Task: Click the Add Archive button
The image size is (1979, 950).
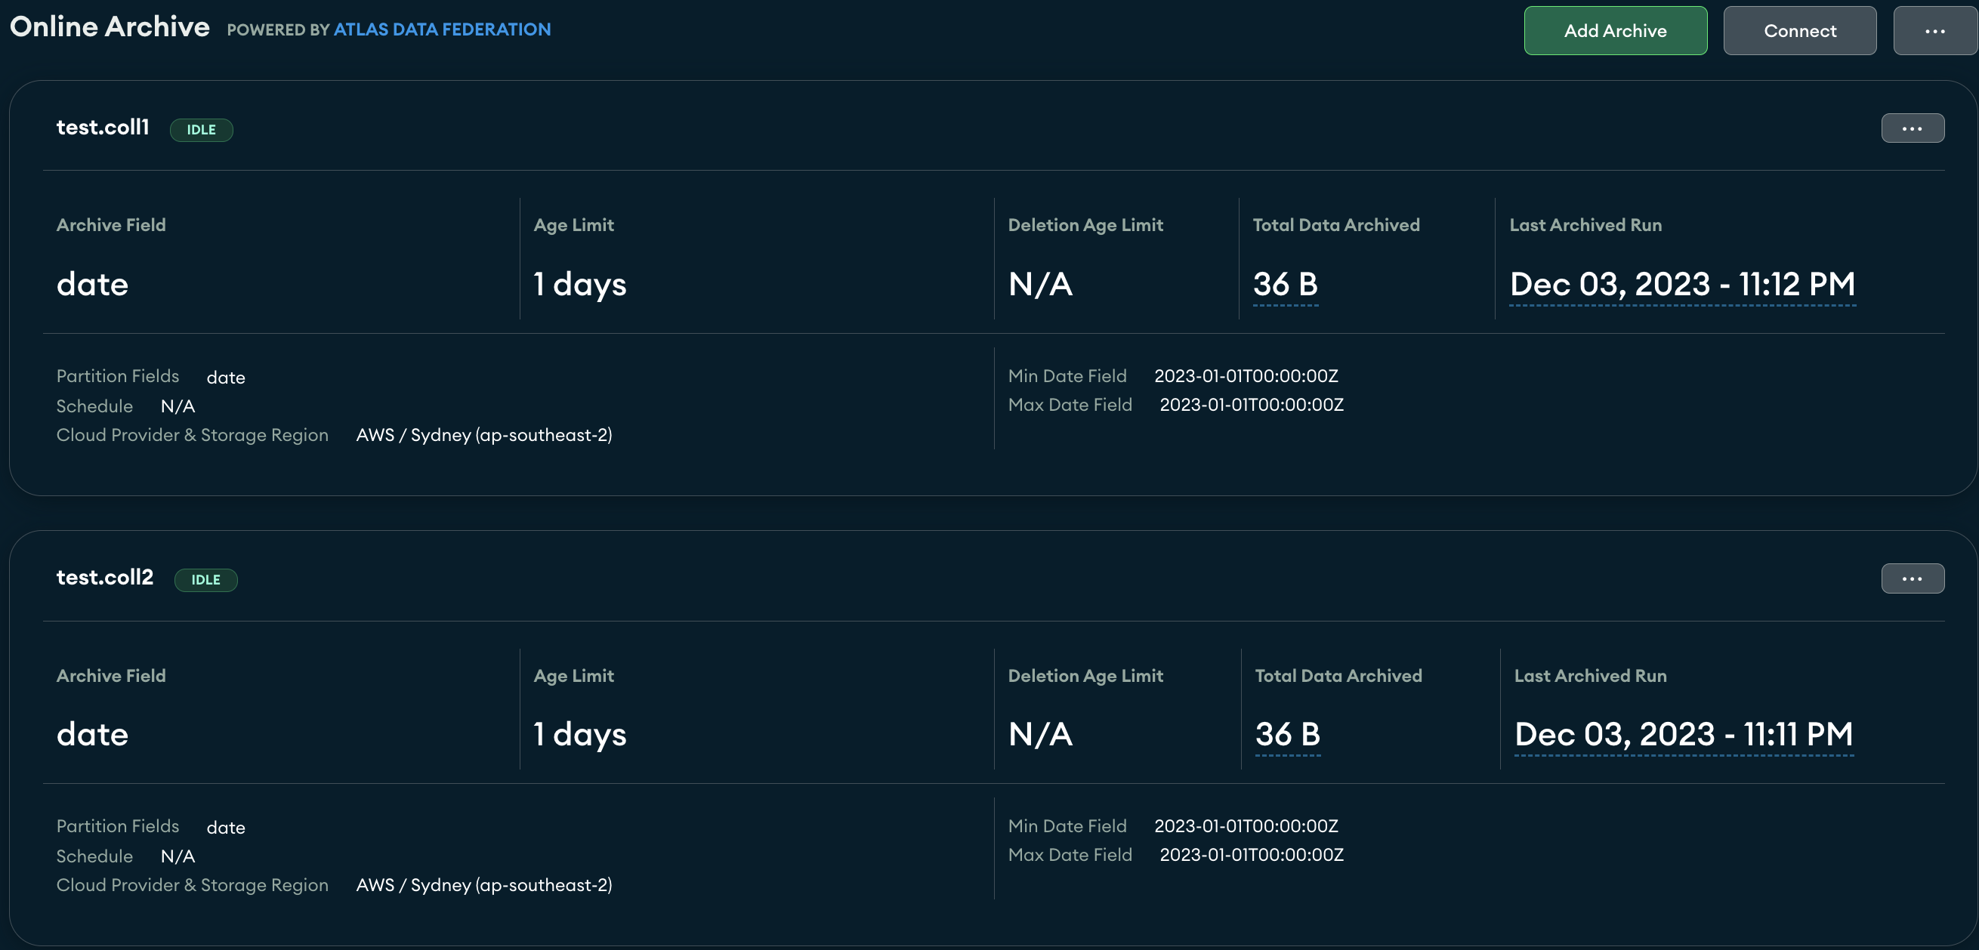Action: click(1615, 31)
